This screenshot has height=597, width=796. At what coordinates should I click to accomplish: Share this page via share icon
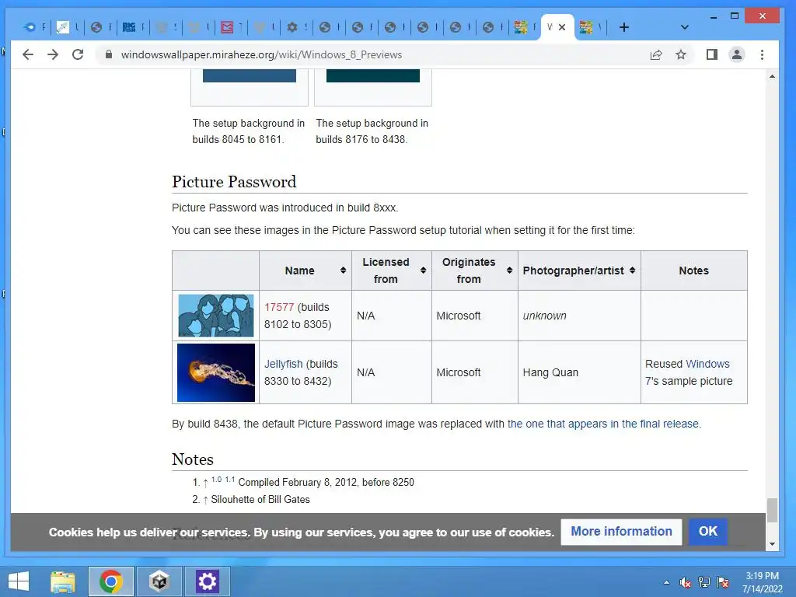(656, 54)
